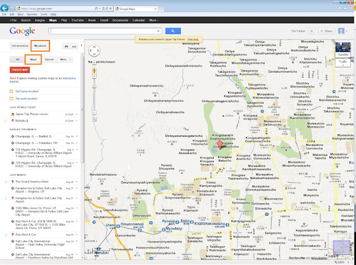Open the search box suggestions dropdown arrow

[159, 31]
